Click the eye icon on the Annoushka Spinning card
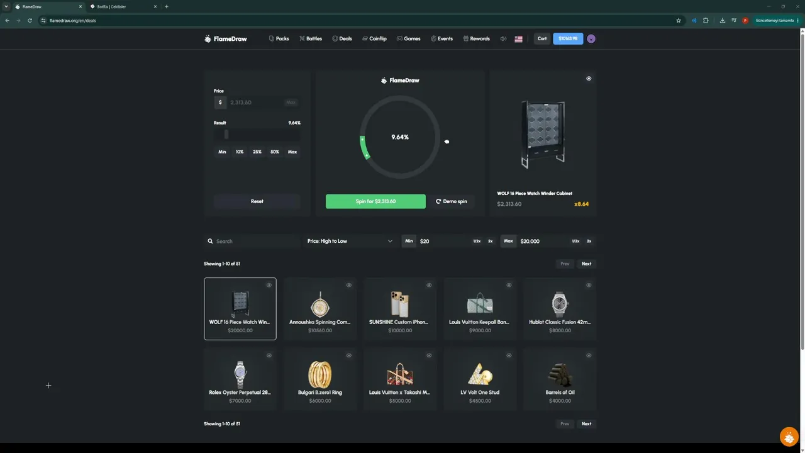 tap(349, 285)
